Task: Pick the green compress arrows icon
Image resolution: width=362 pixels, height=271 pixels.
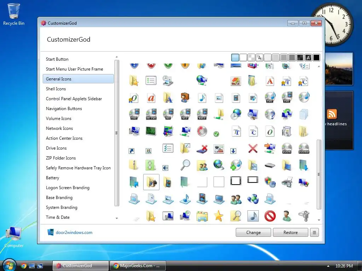Action: pyautogui.click(x=150, y=165)
